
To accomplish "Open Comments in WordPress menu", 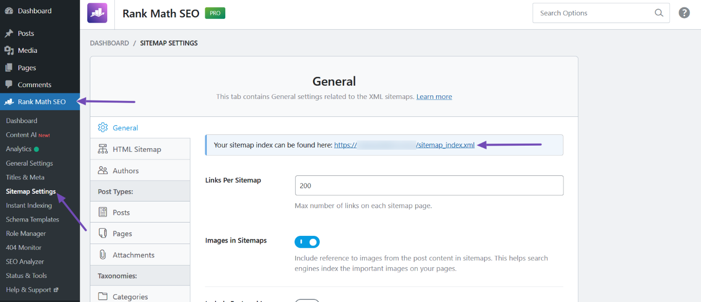I will tap(40, 85).
